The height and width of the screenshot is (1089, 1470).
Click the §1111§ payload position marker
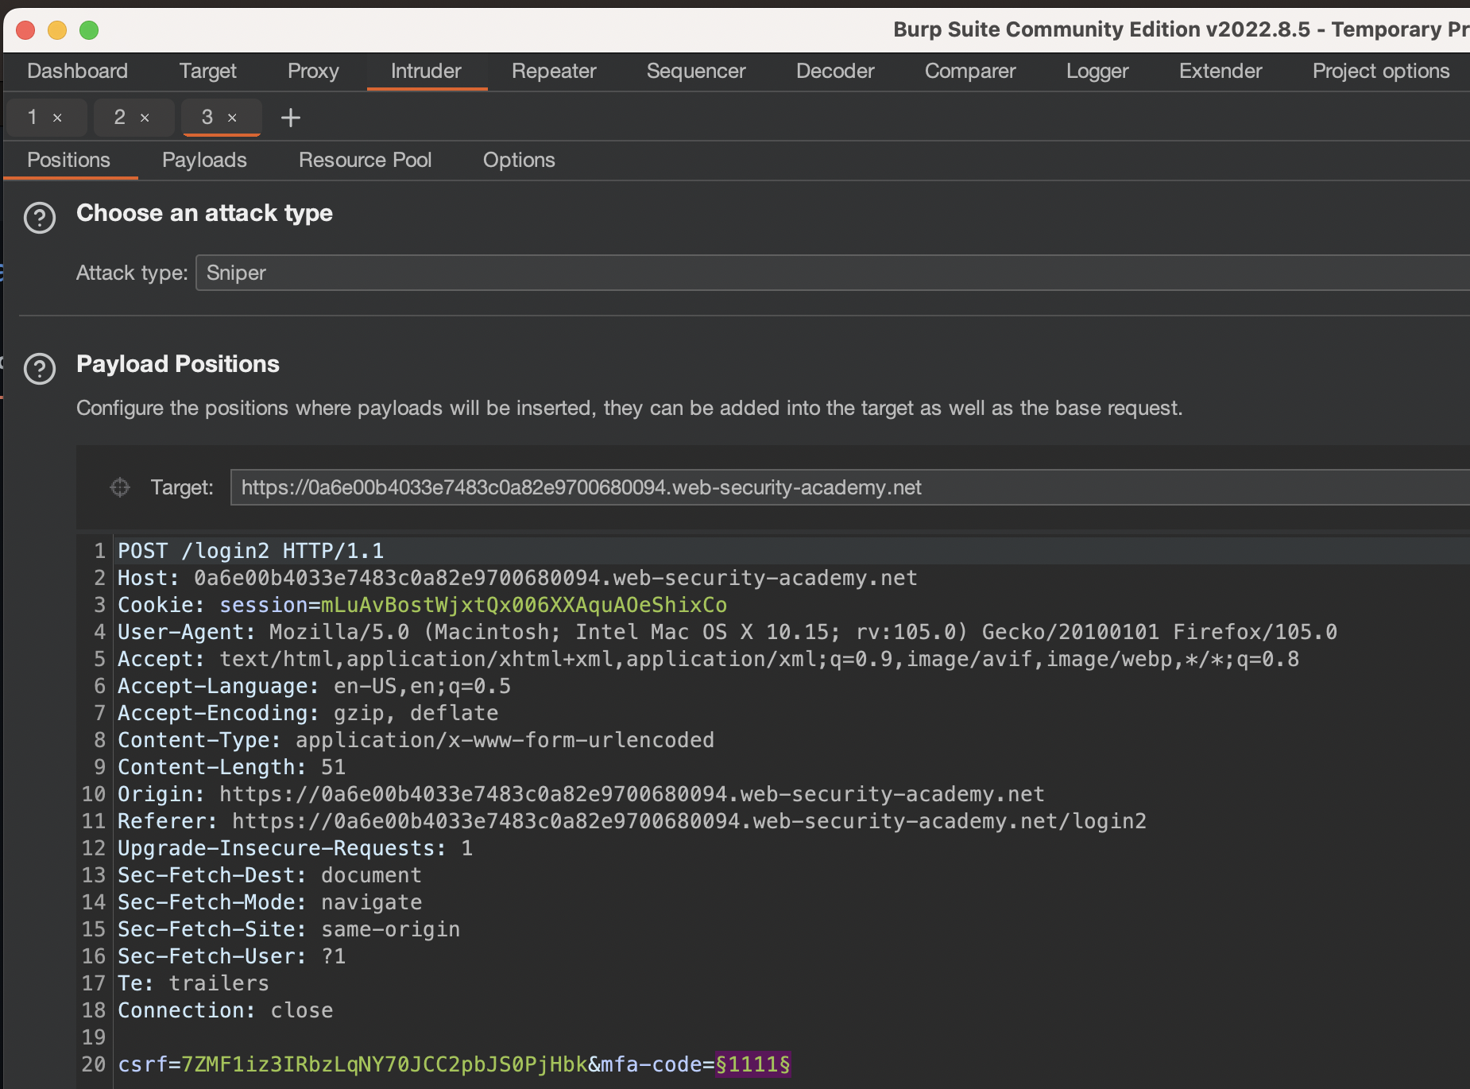click(752, 1064)
